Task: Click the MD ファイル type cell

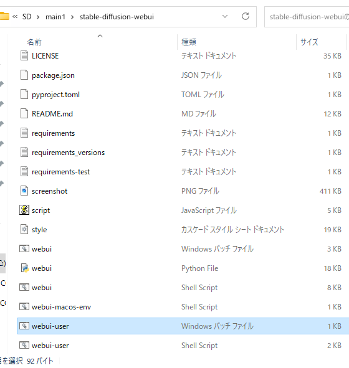Action: [x=199, y=114]
